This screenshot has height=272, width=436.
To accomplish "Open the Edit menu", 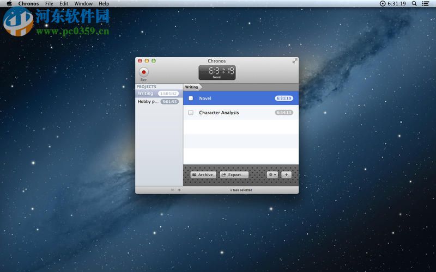I will (x=64, y=4).
